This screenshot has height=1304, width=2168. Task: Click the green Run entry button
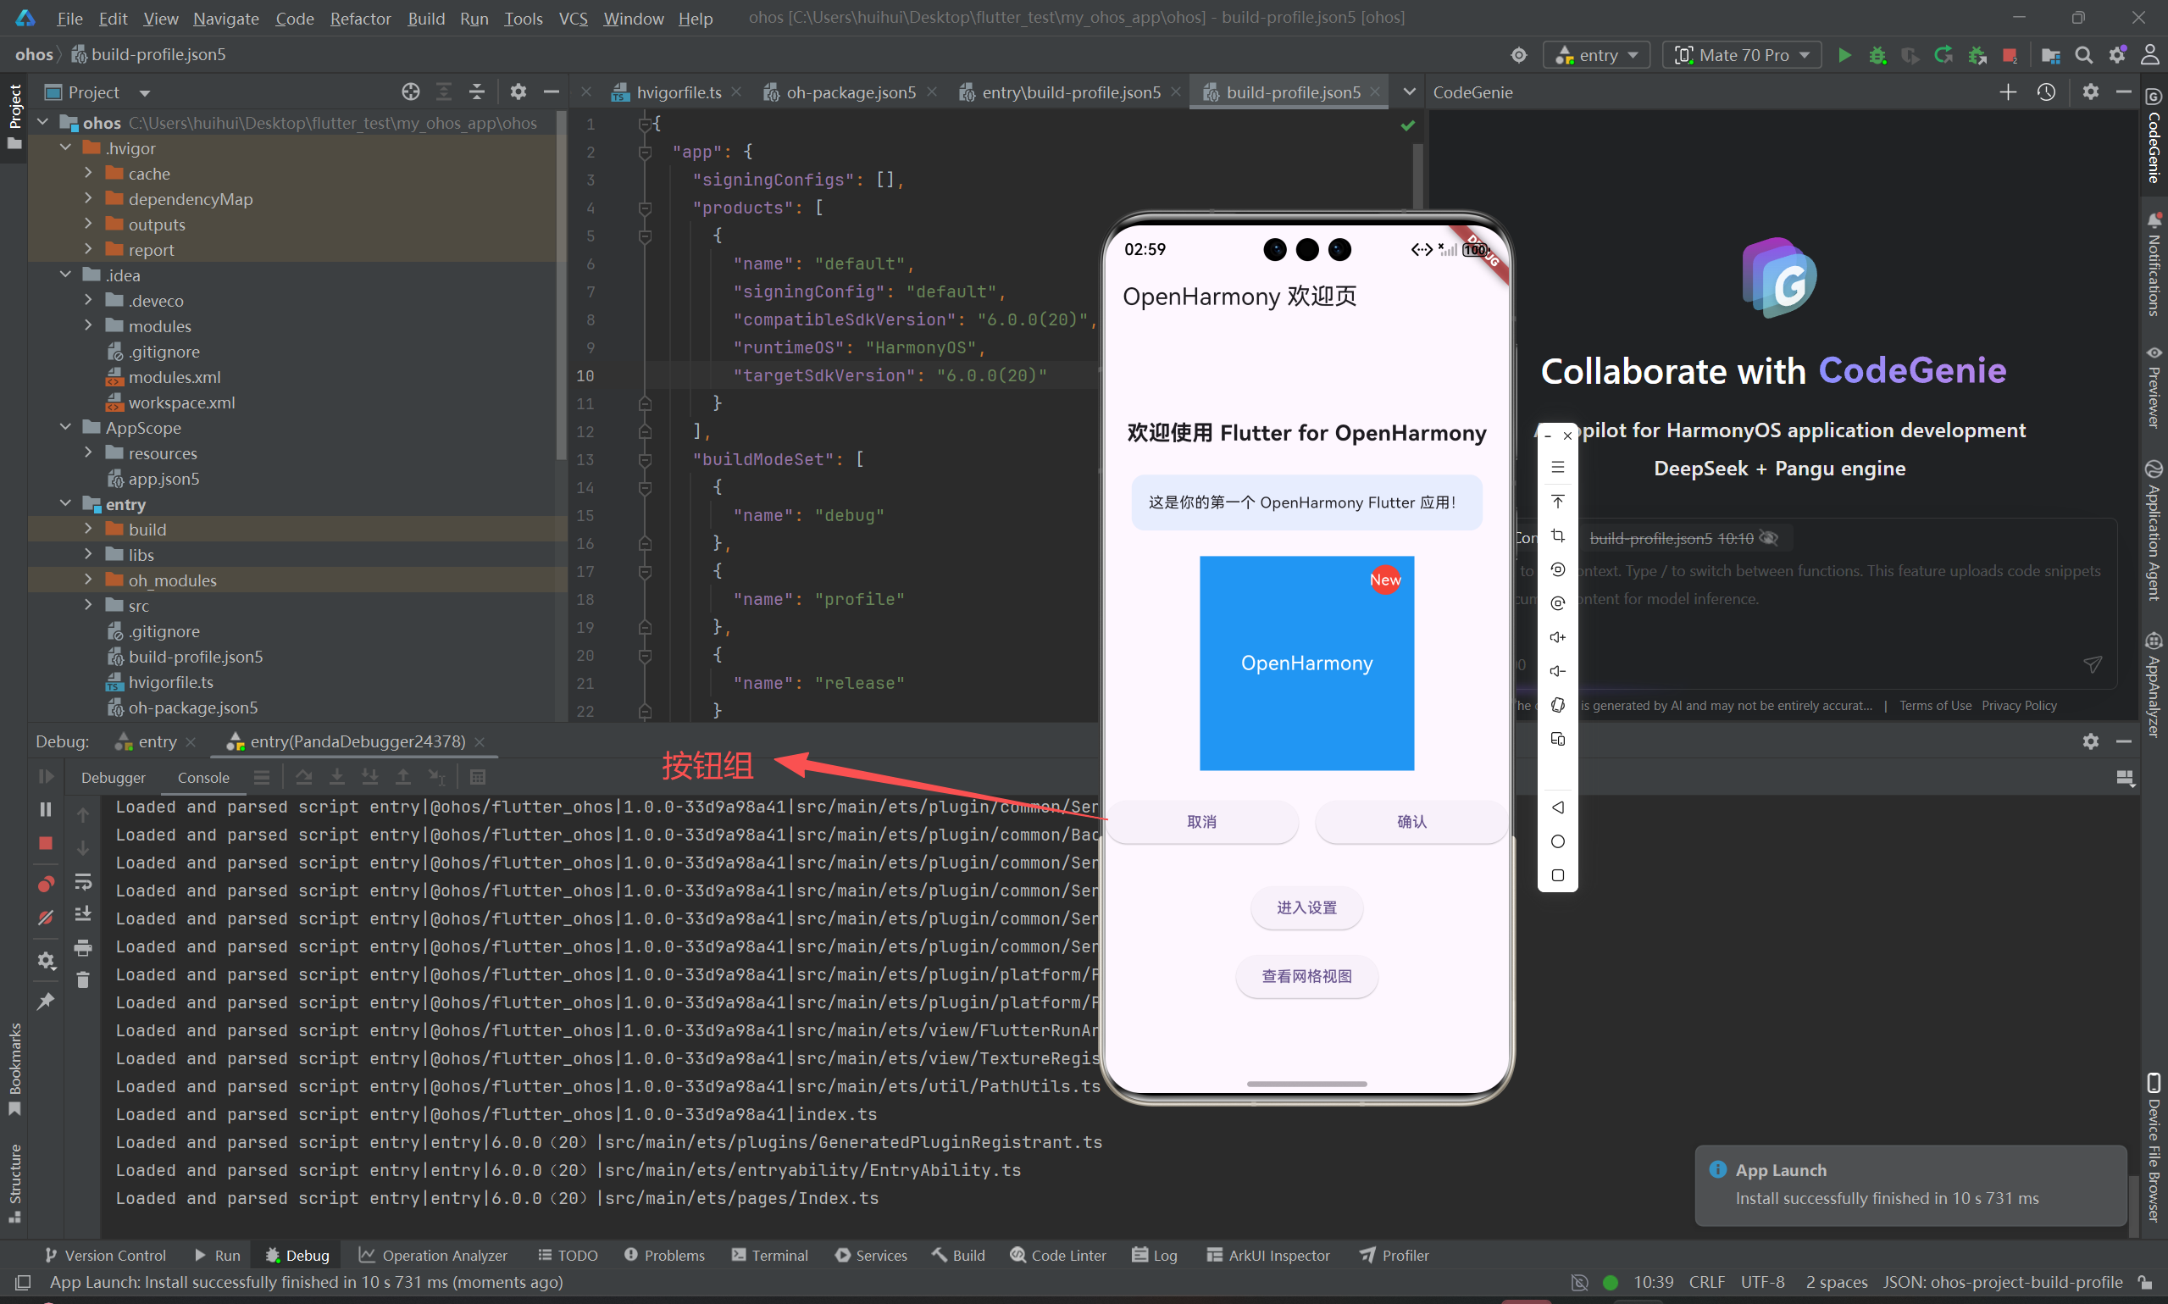[x=1844, y=54]
